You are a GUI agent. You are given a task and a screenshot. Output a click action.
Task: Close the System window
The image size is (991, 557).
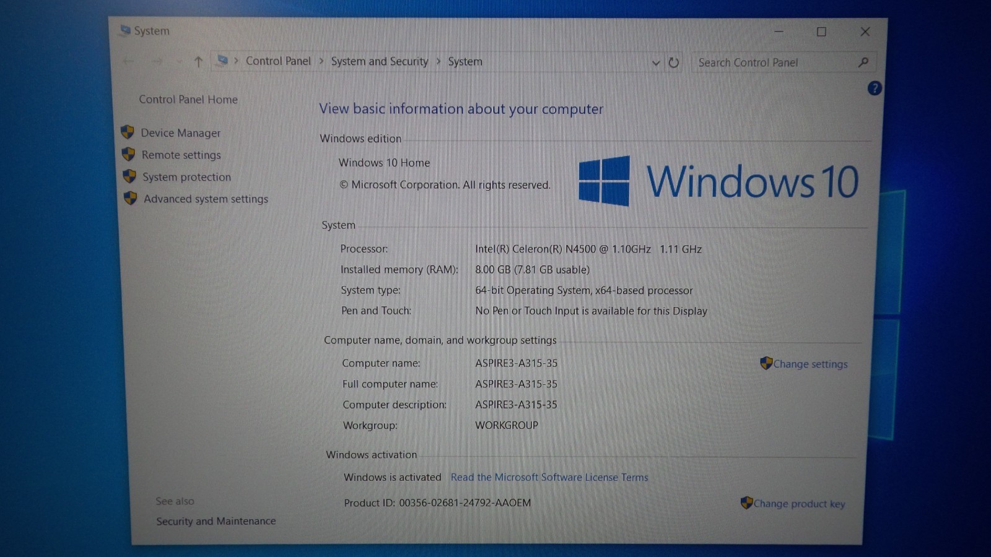(x=865, y=32)
